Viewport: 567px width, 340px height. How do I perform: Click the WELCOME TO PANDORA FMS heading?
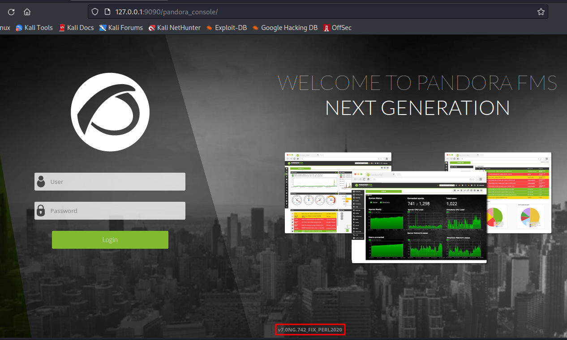pos(417,83)
